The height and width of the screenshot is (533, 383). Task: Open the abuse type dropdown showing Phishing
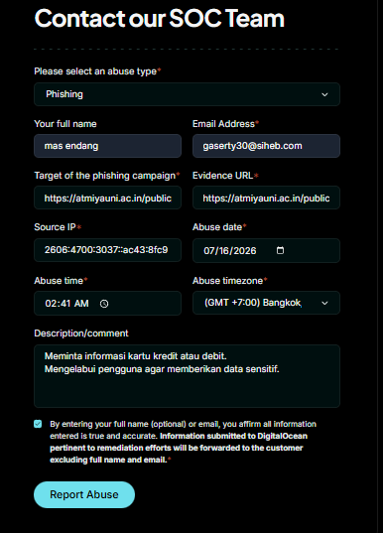click(187, 94)
